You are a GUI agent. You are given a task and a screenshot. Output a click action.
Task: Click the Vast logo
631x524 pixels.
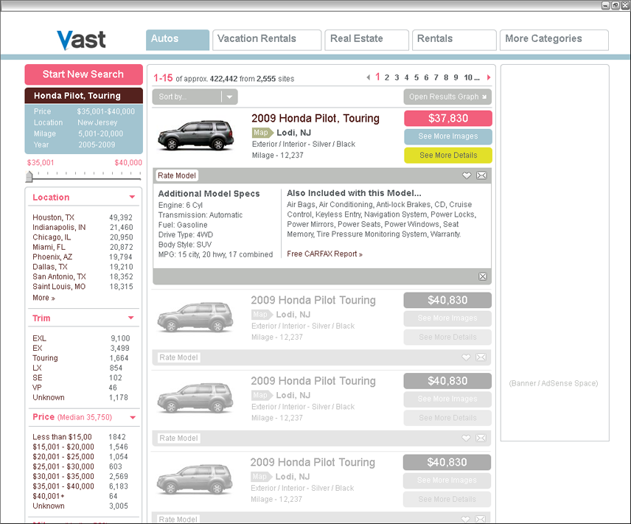coord(81,41)
